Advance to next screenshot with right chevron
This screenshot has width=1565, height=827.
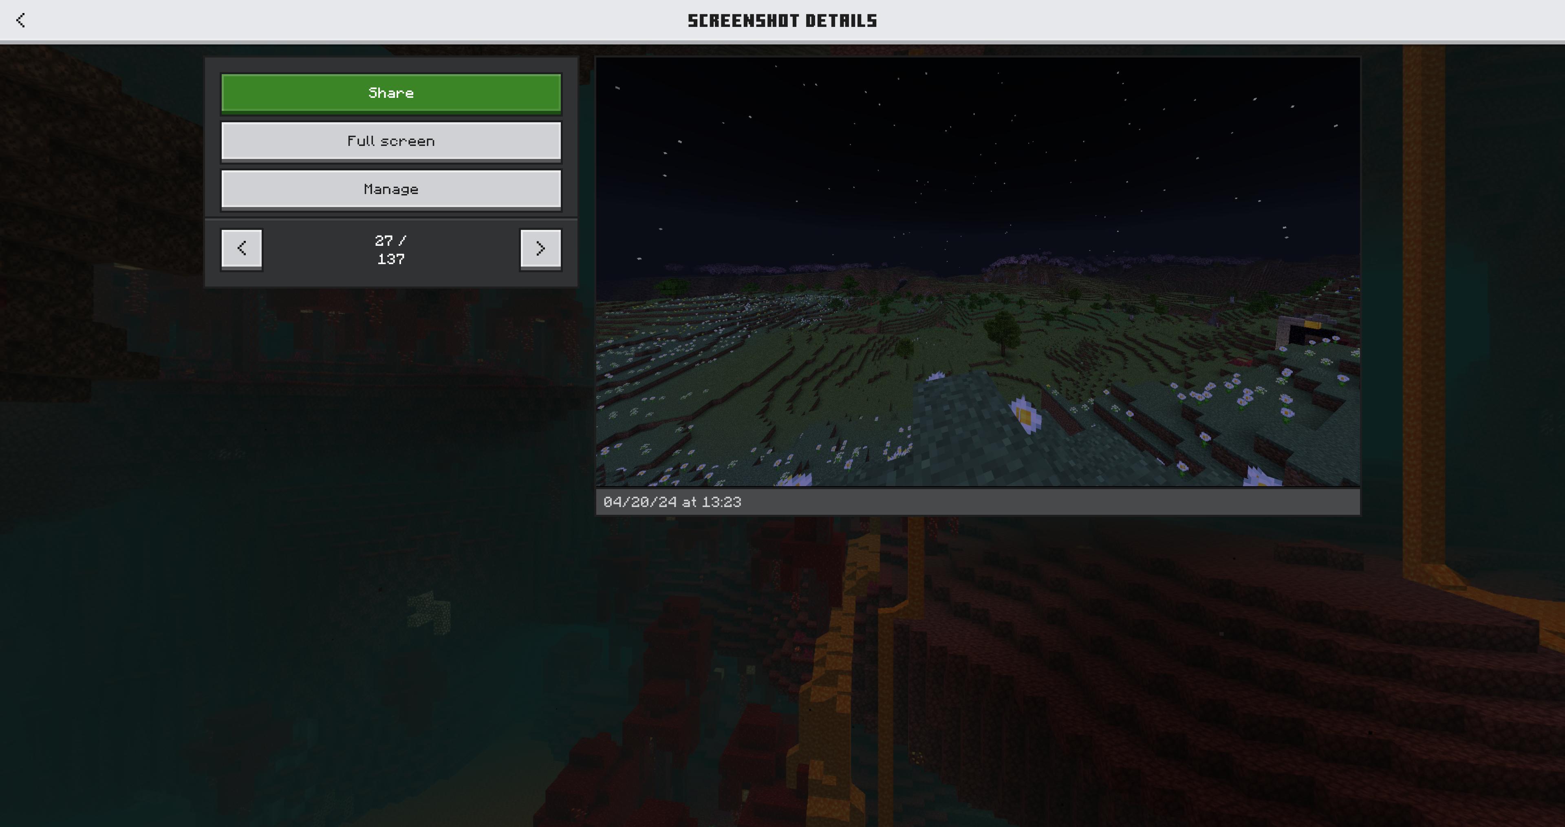pos(540,248)
